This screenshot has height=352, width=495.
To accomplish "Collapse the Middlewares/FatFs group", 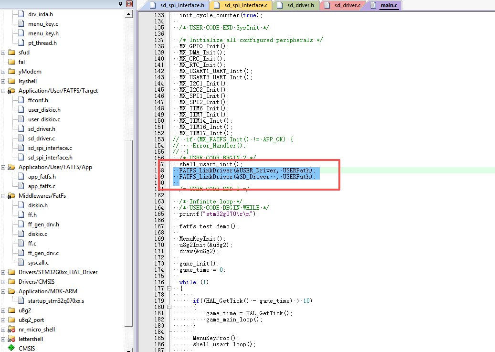I will tap(3, 196).
